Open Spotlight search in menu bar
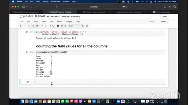 [x=147, y=1]
